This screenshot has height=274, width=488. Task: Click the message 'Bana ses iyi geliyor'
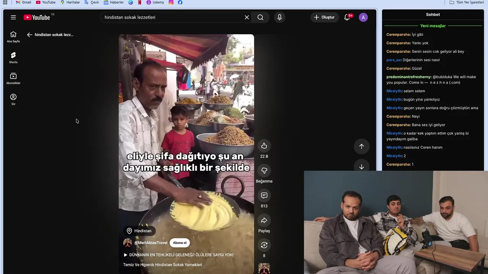[429, 125]
